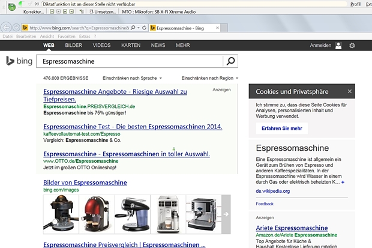The image size is (372, 248).
Task: Open Espressomaschine Preisvergleich result link
Action: click(x=124, y=244)
